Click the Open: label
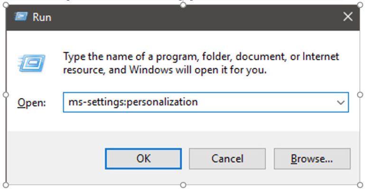 tap(32, 103)
